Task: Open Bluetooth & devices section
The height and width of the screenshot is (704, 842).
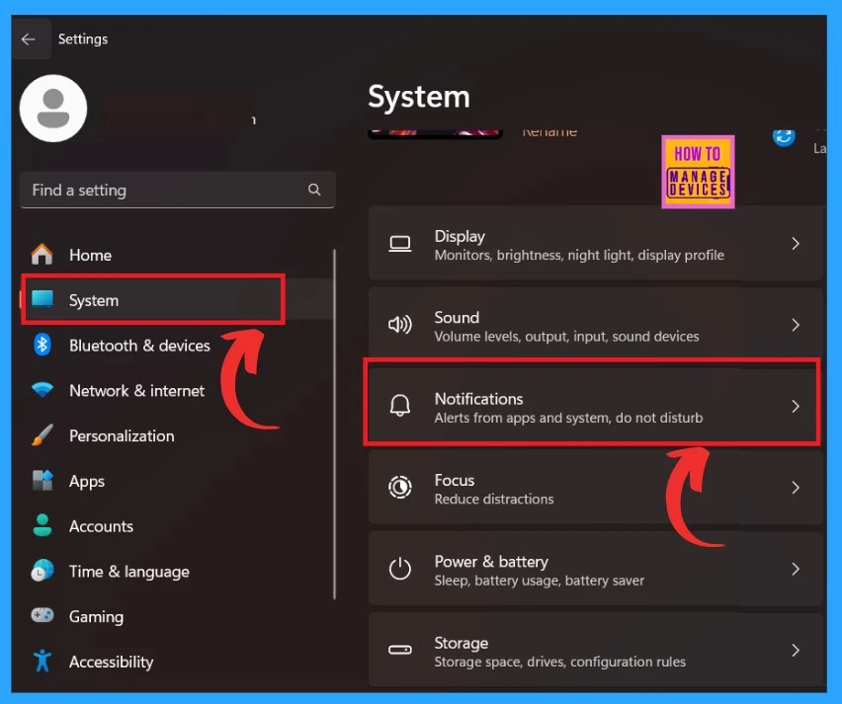Action: (177, 345)
